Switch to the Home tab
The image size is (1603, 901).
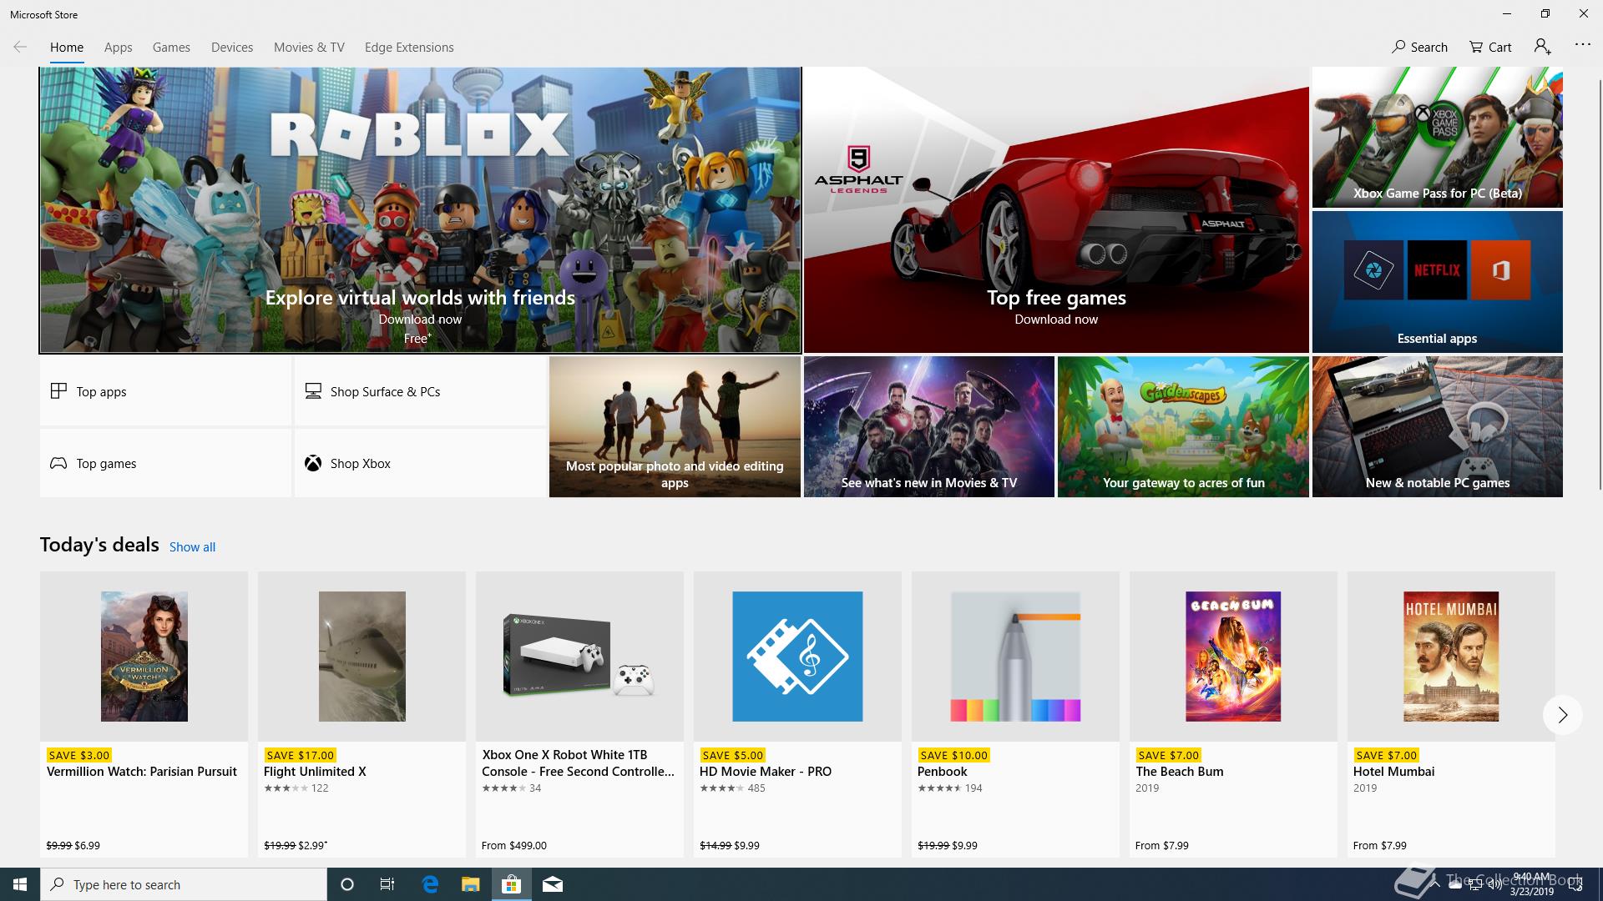click(67, 48)
